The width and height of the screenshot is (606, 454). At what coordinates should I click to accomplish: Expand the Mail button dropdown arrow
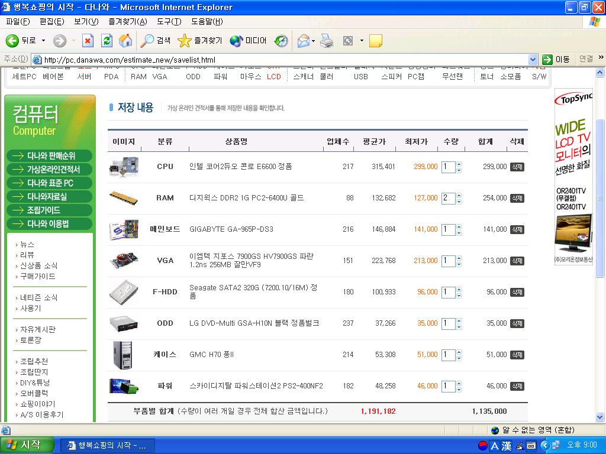(x=313, y=41)
